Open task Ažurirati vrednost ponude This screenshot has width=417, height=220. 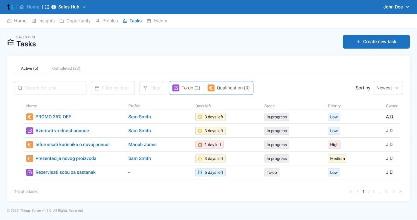click(x=62, y=131)
